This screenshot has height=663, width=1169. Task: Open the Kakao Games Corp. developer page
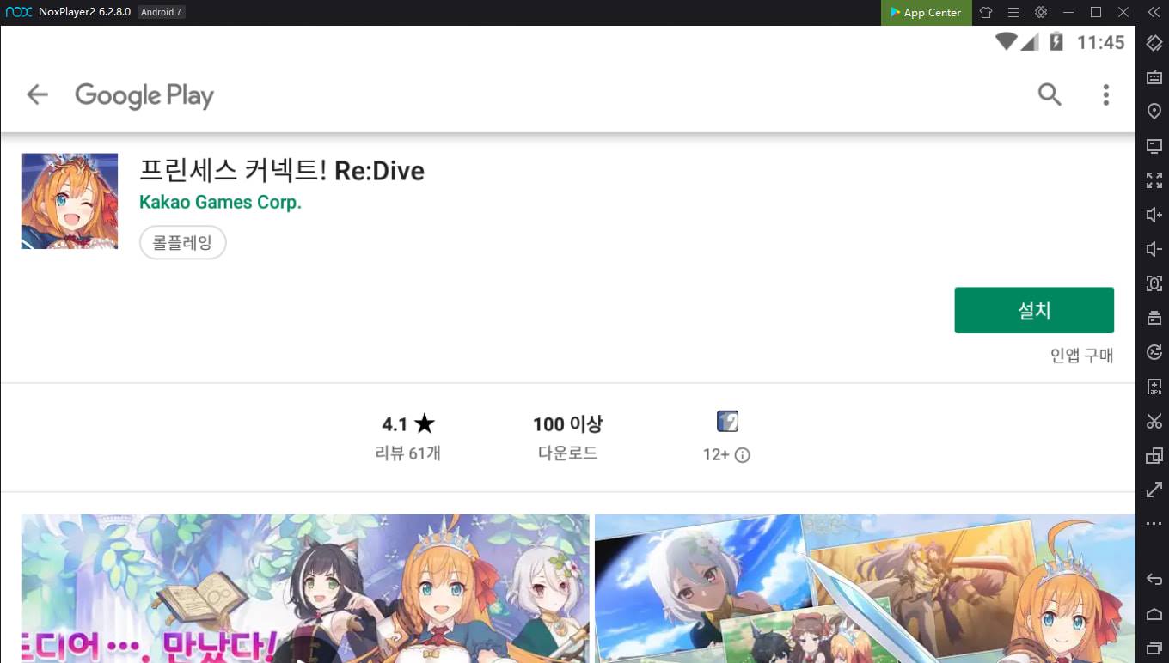point(220,203)
